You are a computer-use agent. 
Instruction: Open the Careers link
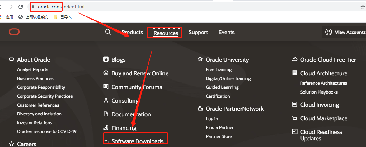27,144
